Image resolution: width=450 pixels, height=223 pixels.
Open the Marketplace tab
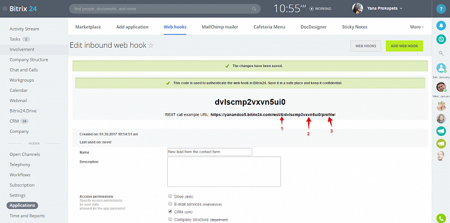click(x=88, y=27)
